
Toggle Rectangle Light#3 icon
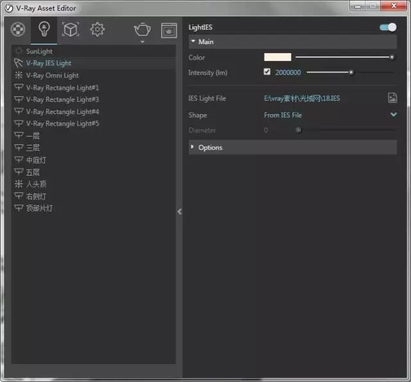(19, 99)
